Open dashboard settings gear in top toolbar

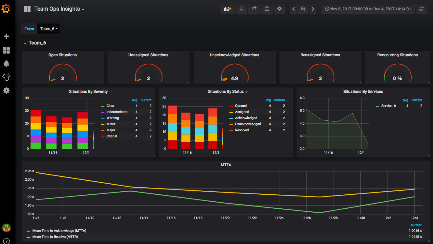(279, 9)
